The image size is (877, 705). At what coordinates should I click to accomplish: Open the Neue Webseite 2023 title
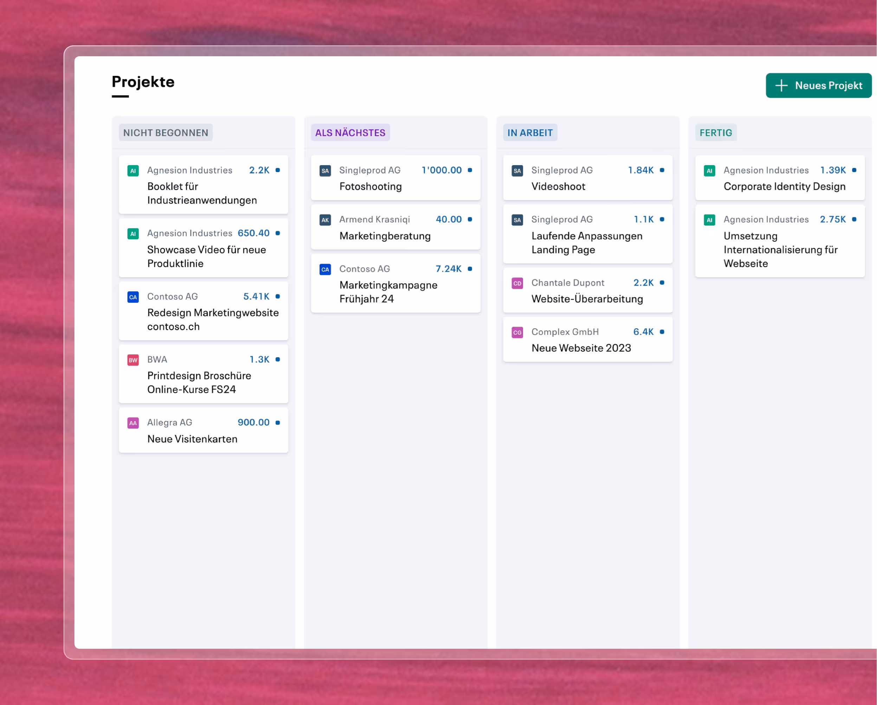click(x=581, y=348)
